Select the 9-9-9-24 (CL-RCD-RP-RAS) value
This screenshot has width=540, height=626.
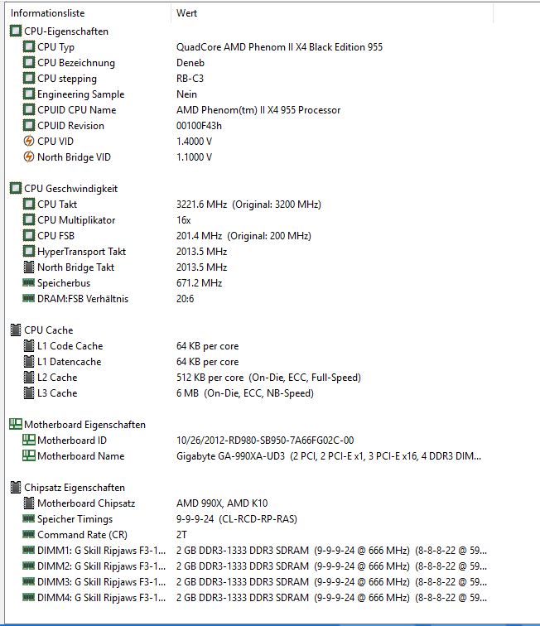click(x=236, y=519)
